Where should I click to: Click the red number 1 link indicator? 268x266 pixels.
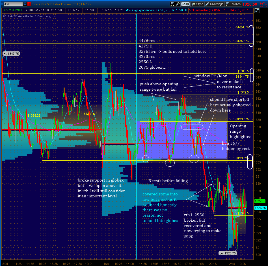(29, 4)
